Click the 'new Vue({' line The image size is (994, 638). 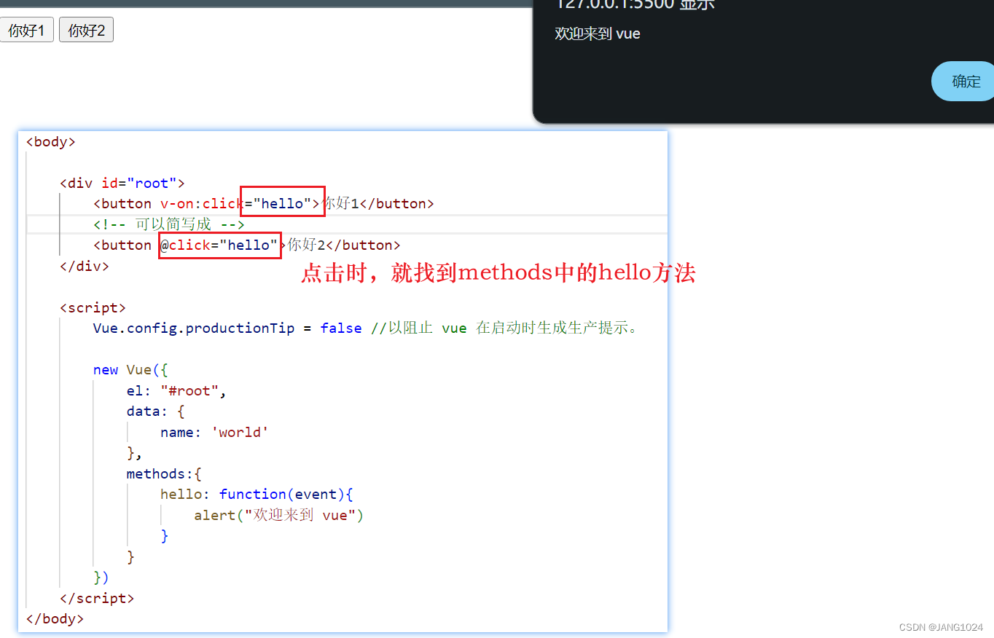(x=130, y=369)
